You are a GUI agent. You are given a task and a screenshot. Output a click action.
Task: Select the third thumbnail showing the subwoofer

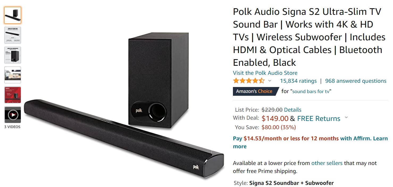(12, 55)
